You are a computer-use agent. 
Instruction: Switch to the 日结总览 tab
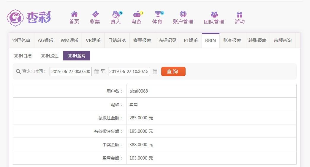pyautogui.click(x=117, y=40)
